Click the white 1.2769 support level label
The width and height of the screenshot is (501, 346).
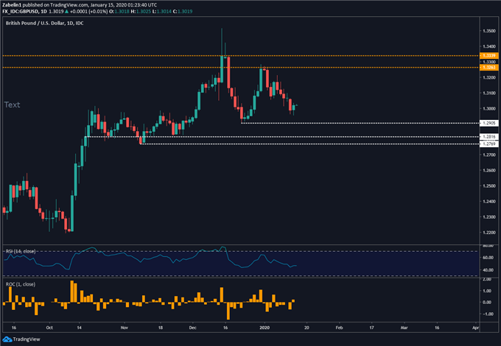pos(489,144)
